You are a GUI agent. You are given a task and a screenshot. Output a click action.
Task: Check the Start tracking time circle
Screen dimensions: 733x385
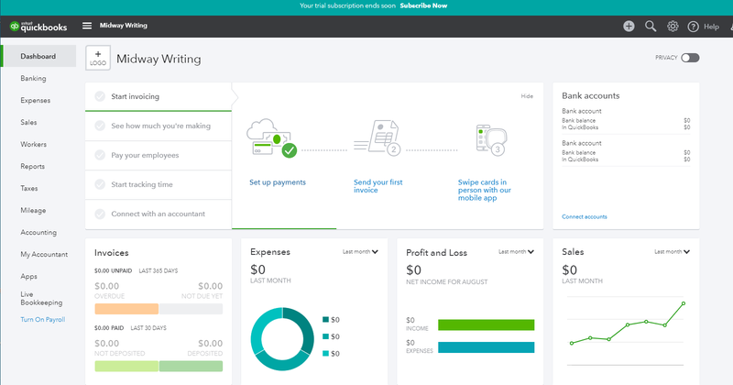(x=100, y=184)
